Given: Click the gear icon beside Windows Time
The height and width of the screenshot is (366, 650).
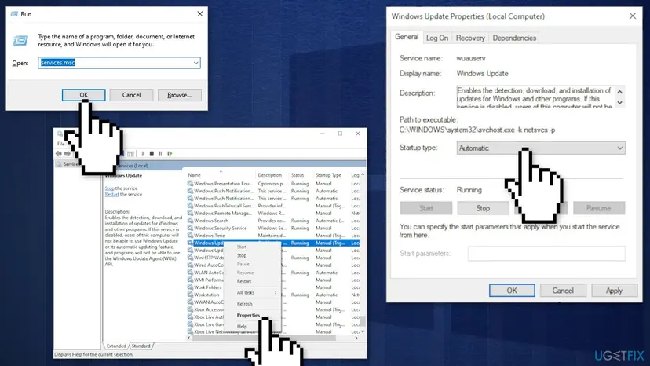Looking at the screenshot, I should [x=190, y=236].
